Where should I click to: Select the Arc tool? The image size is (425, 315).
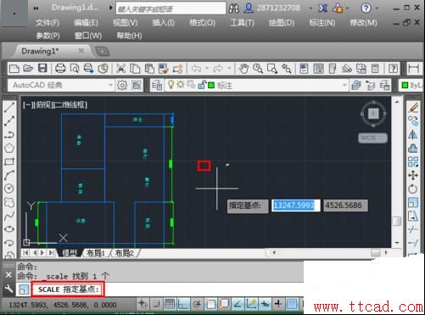tap(9, 175)
